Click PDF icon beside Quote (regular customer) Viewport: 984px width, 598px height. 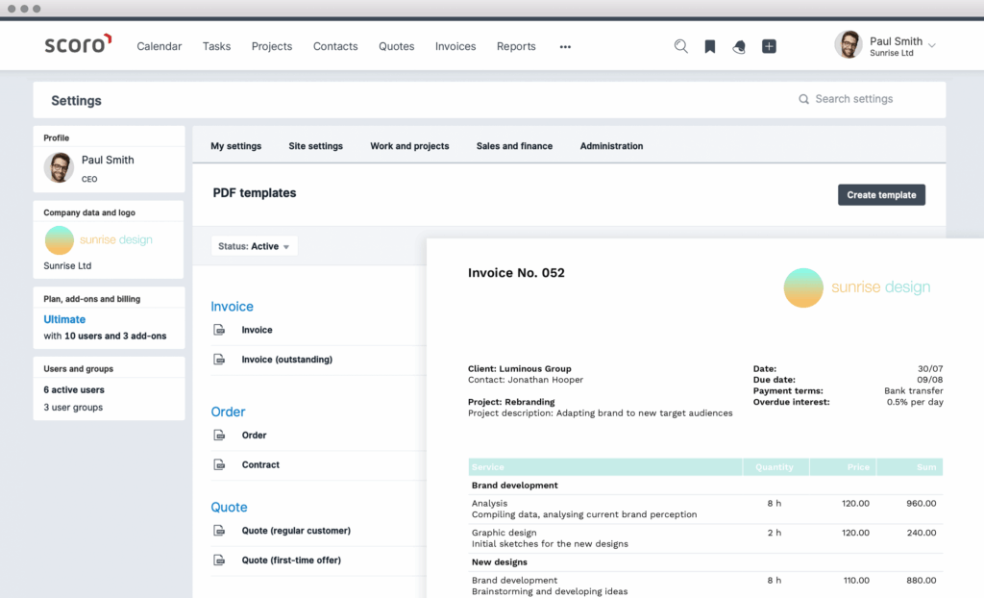tap(219, 531)
